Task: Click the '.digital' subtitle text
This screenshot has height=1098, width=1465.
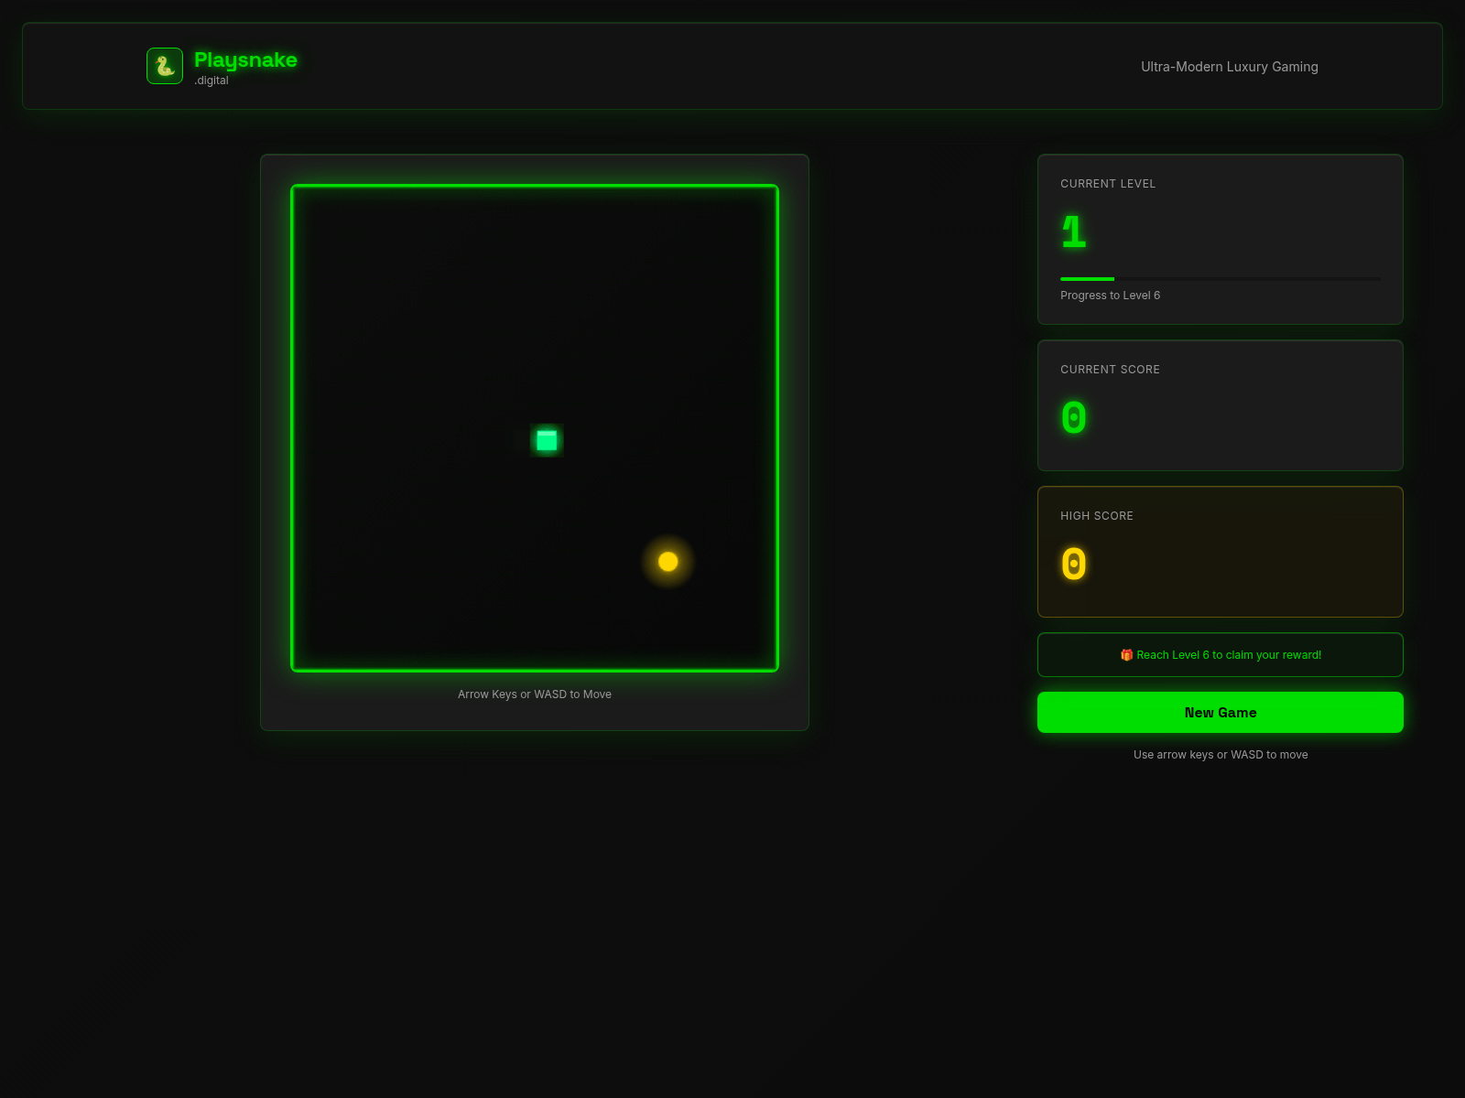Action: pos(212,81)
